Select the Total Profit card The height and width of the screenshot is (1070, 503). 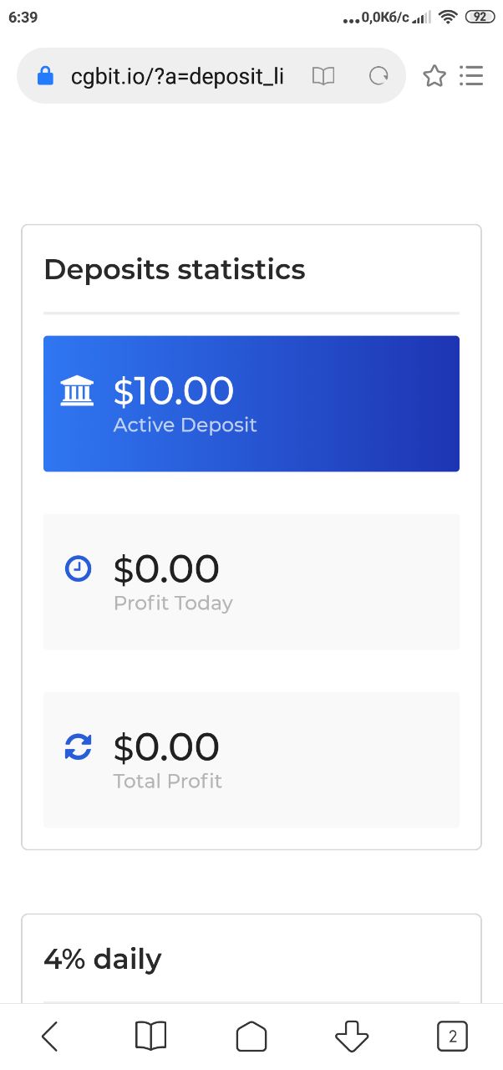point(251,760)
